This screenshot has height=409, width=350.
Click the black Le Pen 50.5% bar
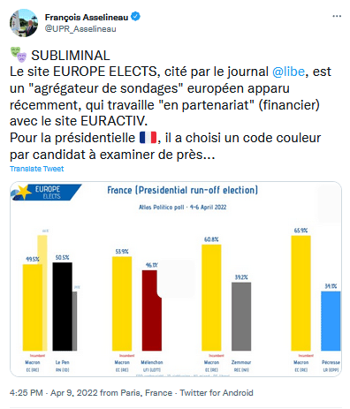(x=62, y=307)
